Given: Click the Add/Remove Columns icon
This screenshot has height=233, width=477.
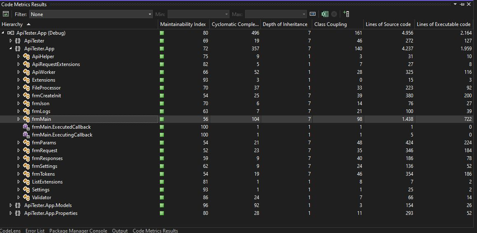Looking at the screenshot, I should [x=346, y=14].
